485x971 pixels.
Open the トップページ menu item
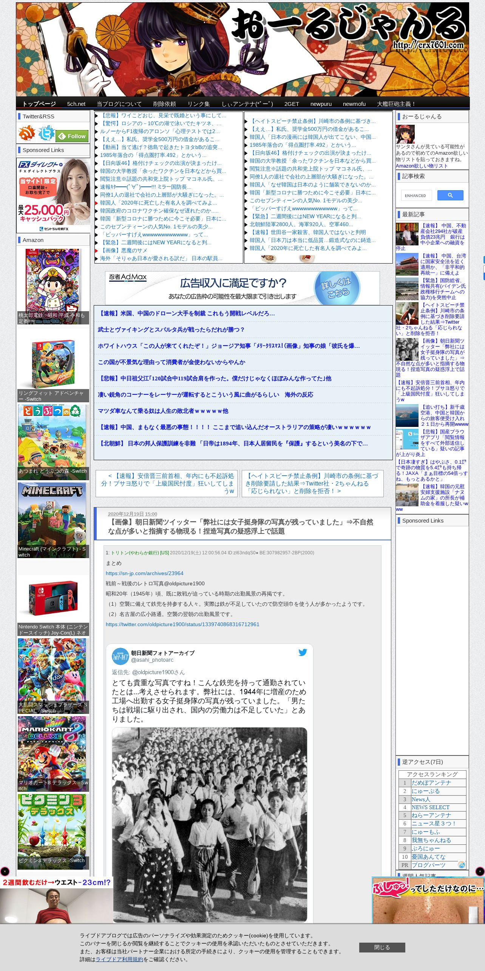(39, 104)
